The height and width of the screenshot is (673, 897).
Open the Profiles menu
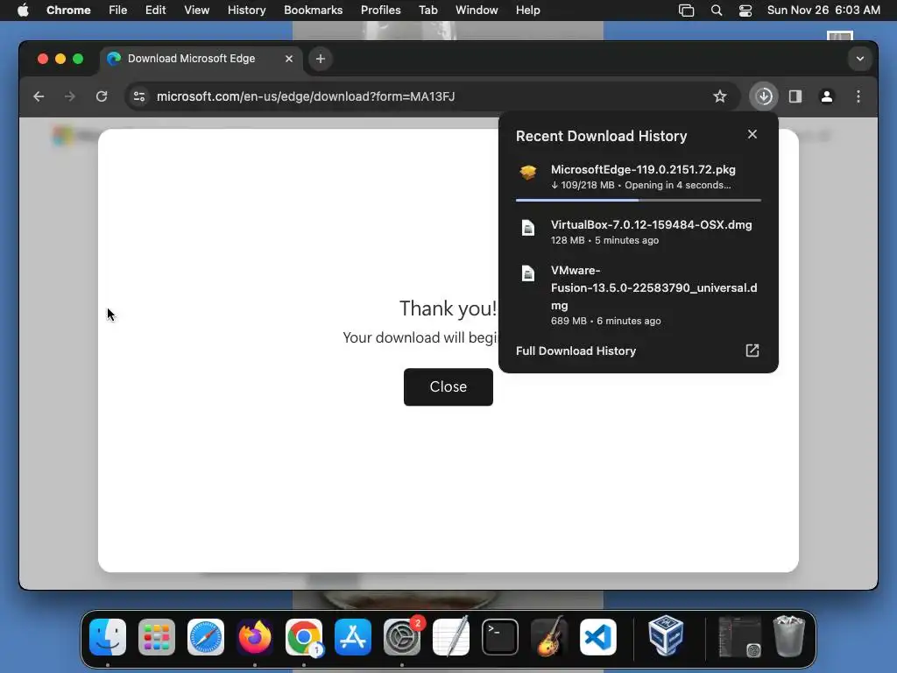tap(380, 11)
